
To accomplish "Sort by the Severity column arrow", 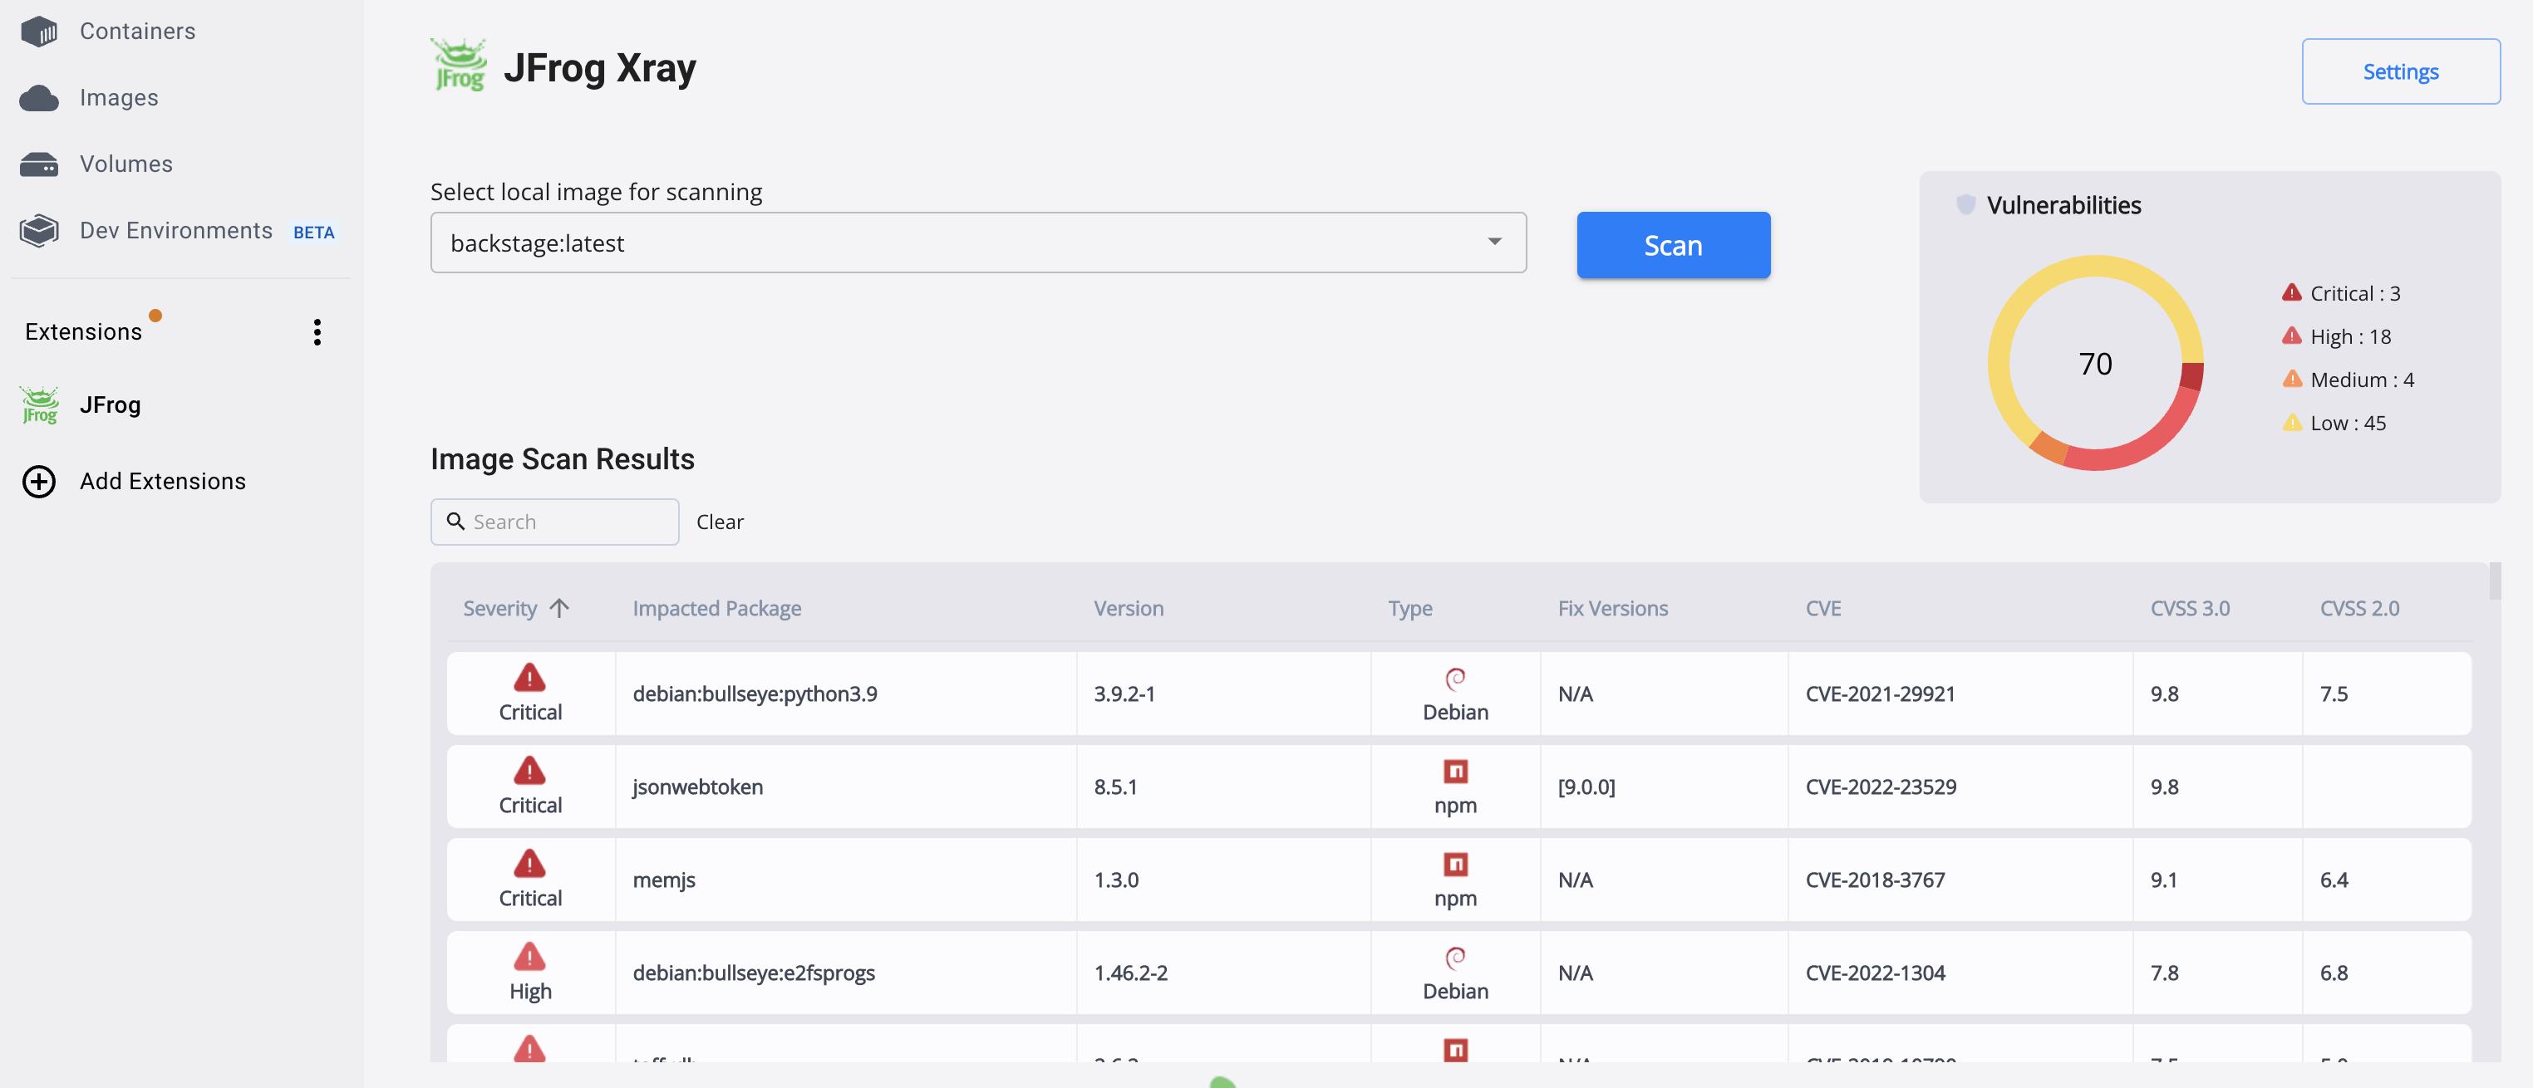I will click(559, 607).
